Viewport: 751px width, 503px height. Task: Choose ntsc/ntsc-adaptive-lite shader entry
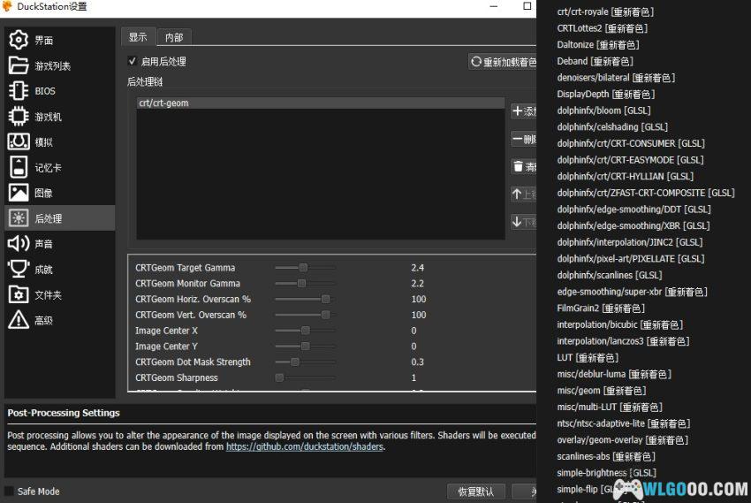[x=624, y=423]
